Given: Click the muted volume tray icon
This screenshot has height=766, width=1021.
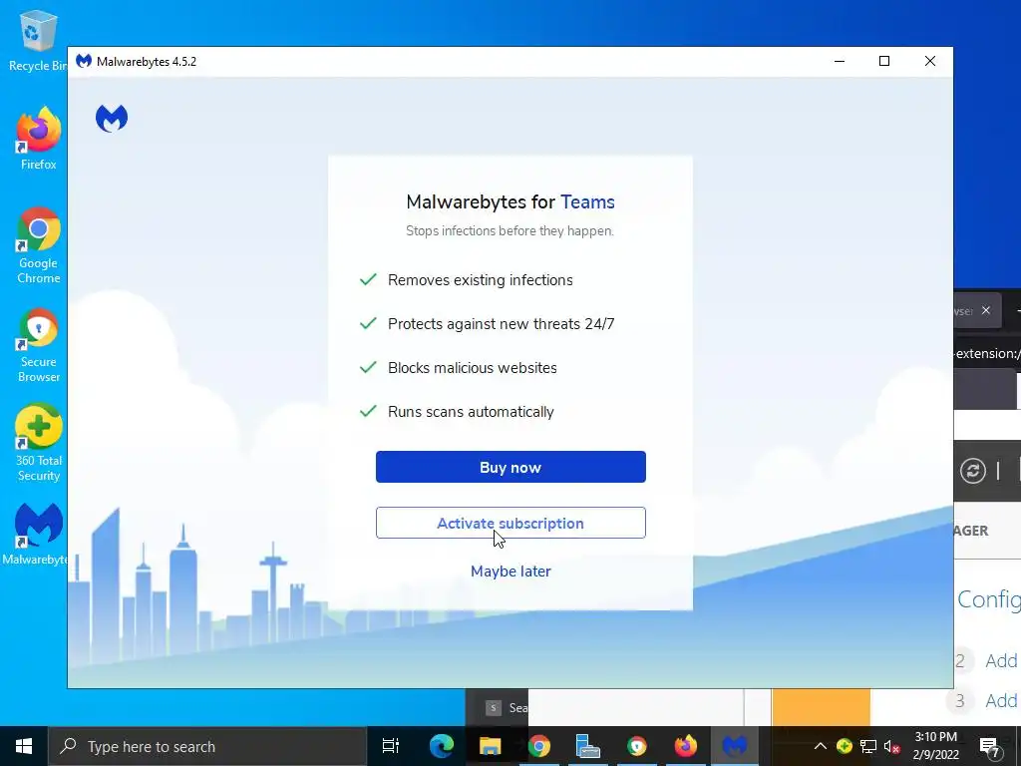Looking at the screenshot, I should click(891, 746).
